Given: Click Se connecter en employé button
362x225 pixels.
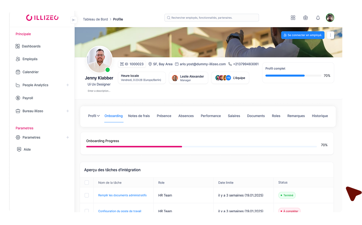Looking at the screenshot, I should (302, 35).
